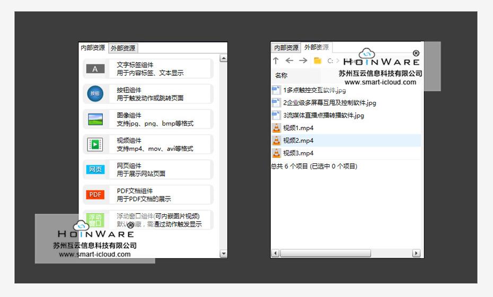The width and height of the screenshot is (493, 297).
Task: Pick the orange PDF document component icon
Action: [95, 195]
